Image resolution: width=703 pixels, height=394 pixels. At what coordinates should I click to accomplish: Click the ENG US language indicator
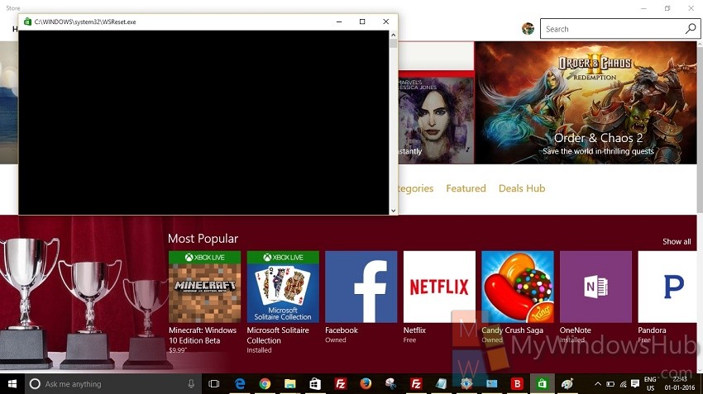coord(650,384)
